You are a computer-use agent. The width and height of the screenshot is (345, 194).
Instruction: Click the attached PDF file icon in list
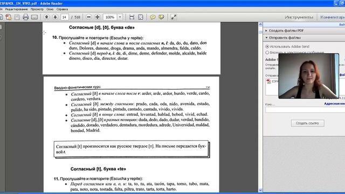coord(268,81)
